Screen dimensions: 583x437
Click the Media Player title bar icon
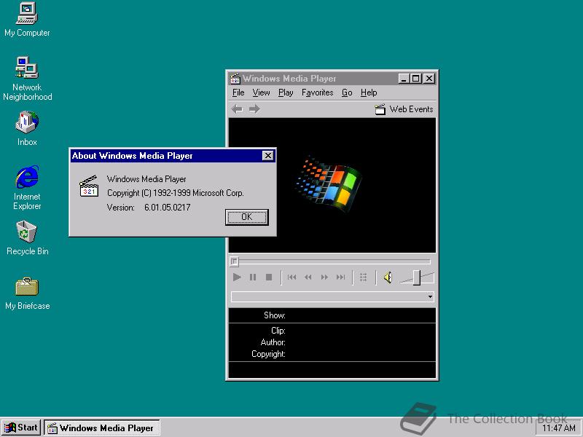tap(235, 79)
